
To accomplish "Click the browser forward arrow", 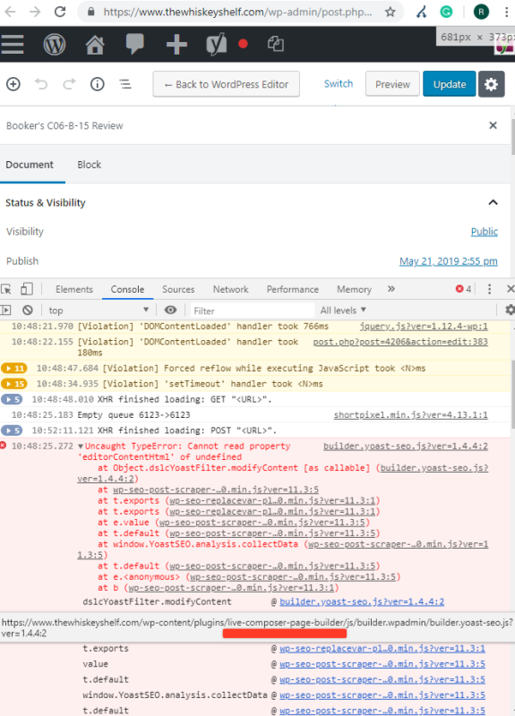I will (x=35, y=11).
